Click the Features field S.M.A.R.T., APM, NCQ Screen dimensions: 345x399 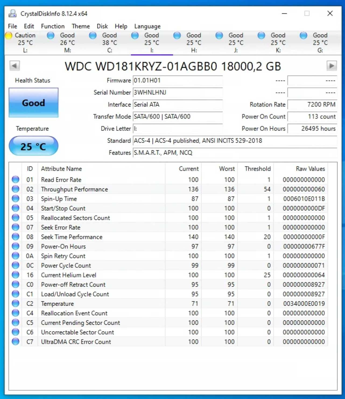[x=235, y=153]
